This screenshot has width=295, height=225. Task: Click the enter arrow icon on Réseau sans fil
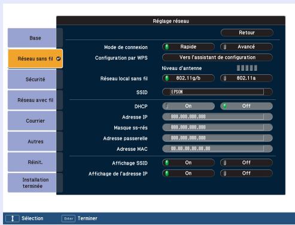point(58,59)
